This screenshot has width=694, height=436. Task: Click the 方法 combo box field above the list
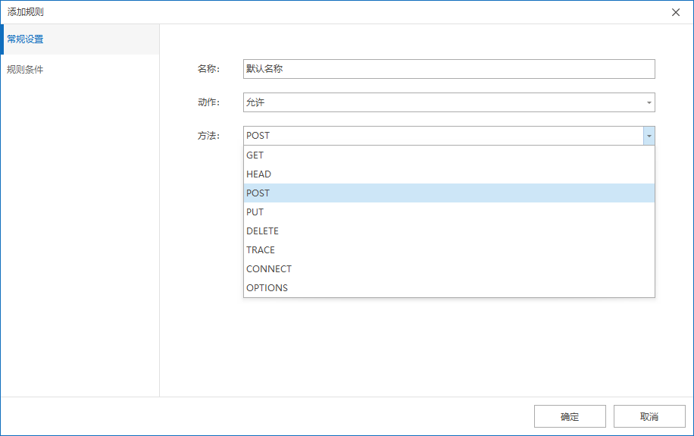tap(442, 136)
